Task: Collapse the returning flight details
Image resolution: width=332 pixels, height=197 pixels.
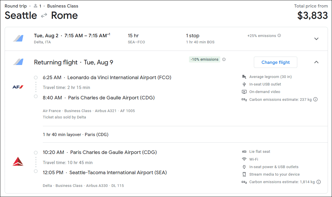Action: point(316,62)
